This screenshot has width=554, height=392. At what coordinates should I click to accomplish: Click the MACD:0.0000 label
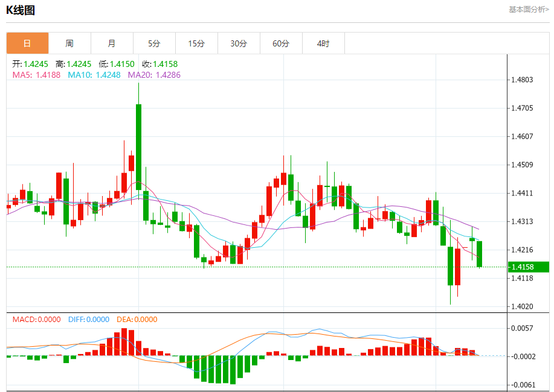point(37,319)
